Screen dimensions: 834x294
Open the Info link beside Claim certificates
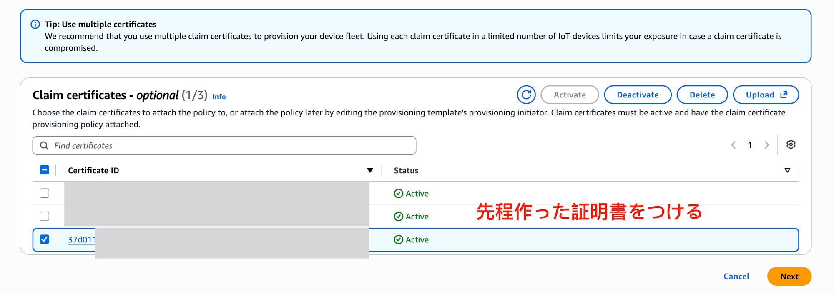219,97
